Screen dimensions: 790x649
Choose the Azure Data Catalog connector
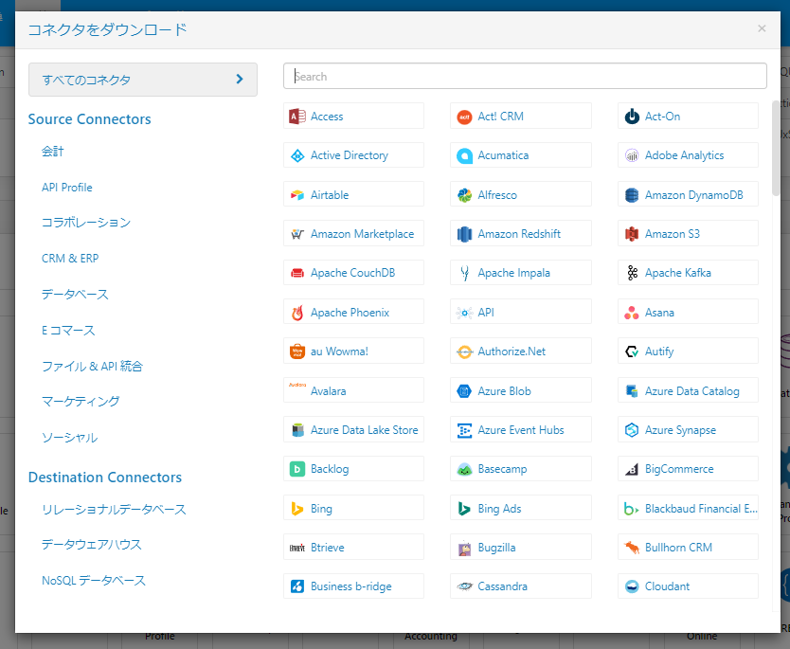tap(688, 390)
